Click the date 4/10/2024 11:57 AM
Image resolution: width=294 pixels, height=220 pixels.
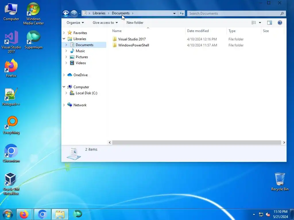pos(202,45)
